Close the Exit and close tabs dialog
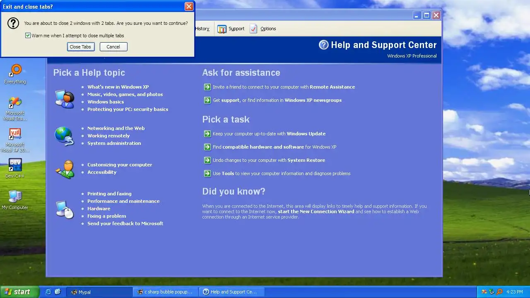Viewport: 530px width, 298px height. tap(189, 6)
